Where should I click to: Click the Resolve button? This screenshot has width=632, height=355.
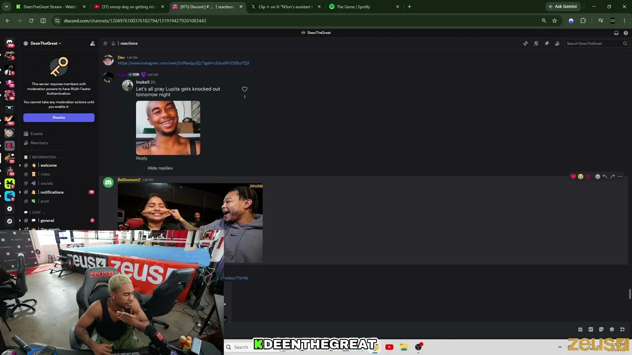(x=59, y=117)
